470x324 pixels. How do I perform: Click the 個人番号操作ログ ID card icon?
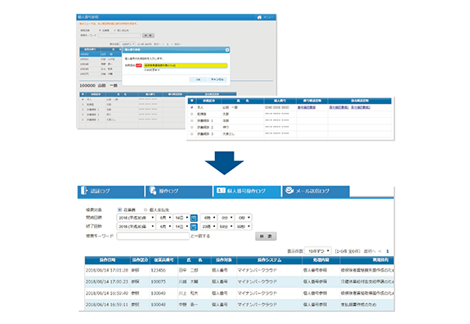(x=221, y=191)
